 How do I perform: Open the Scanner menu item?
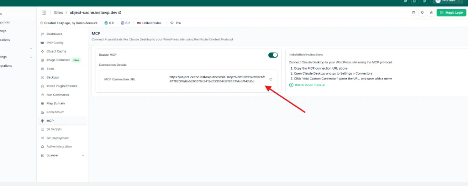[x=62, y=155]
